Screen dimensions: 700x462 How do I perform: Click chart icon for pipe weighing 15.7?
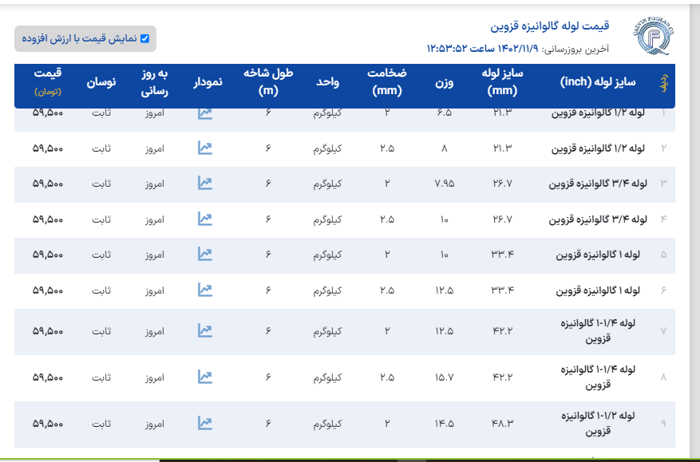pyautogui.click(x=205, y=377)
